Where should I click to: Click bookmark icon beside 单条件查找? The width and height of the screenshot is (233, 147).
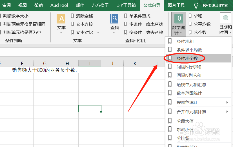coord(125,16)
